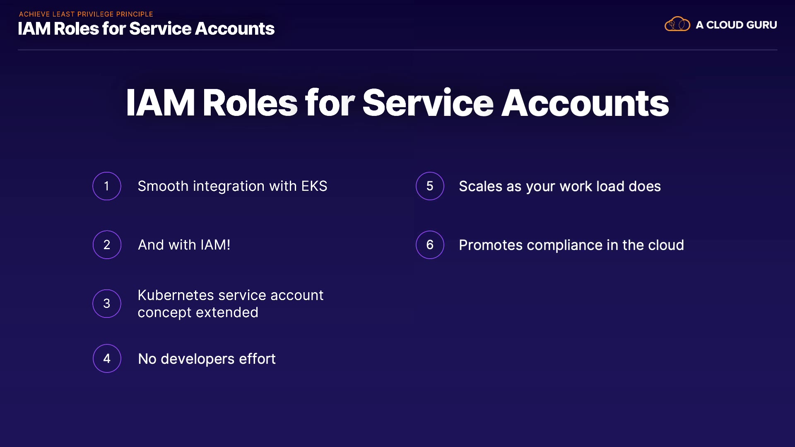Viewport: 795px width, 447px height.
Task: Click the 'Kubernetes service account' text line
Action: pos(231,295)
